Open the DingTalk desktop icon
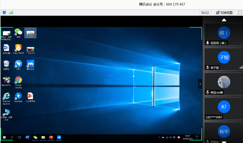The width and height of the screenshot is (243, 143). click(x=18, y=64)
